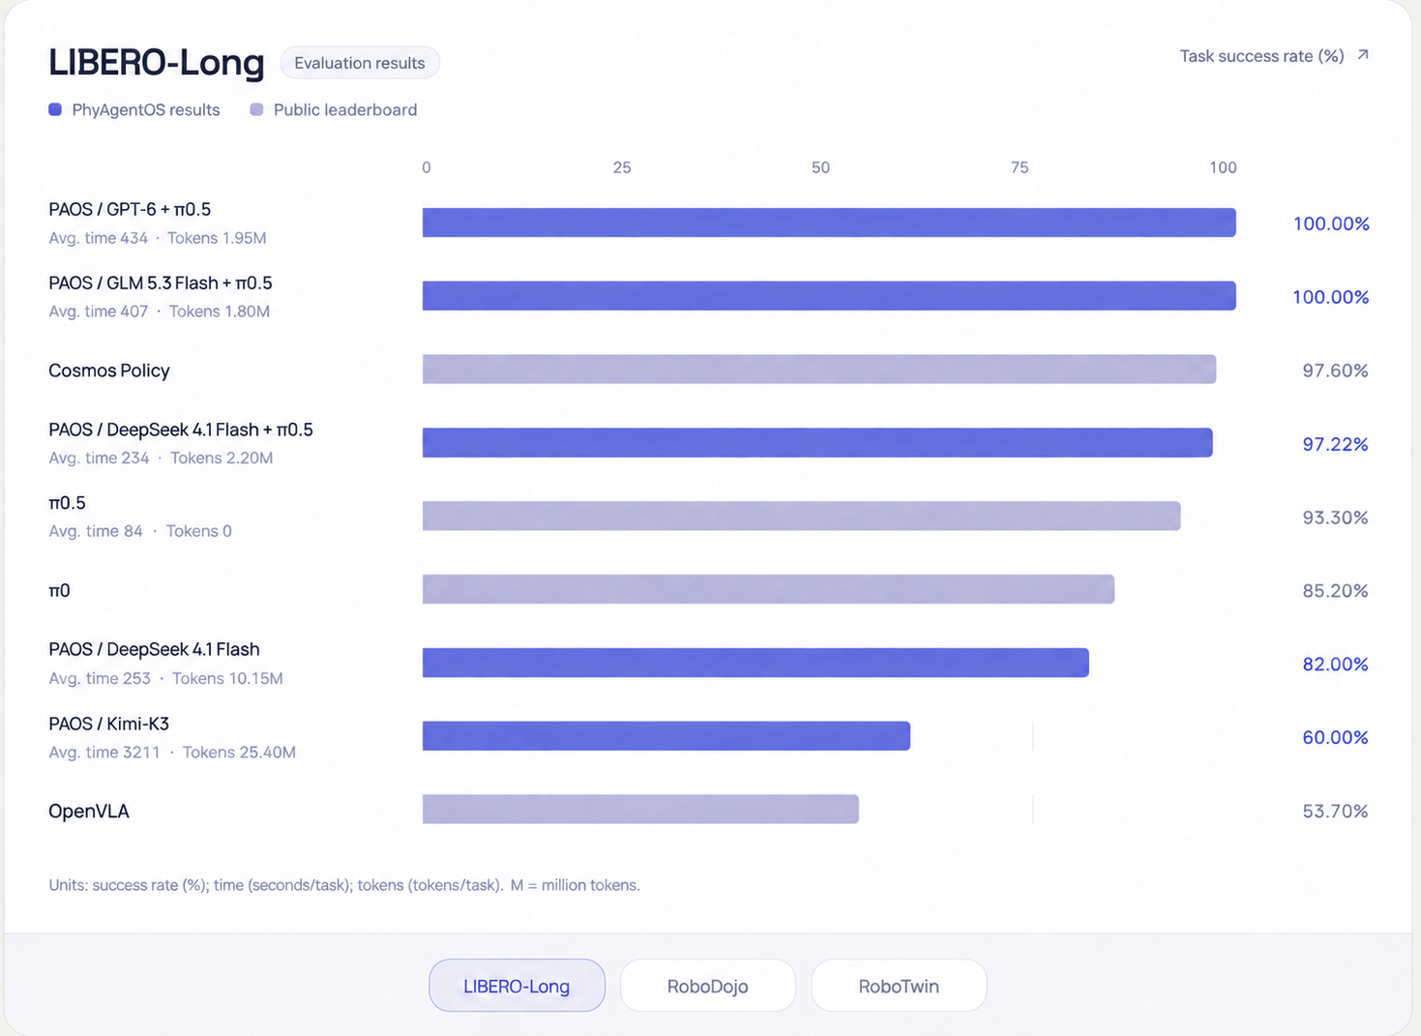Click the 97.60% value
This screenshot has height=1036, width=1421.
click(x=1335, y=370)
